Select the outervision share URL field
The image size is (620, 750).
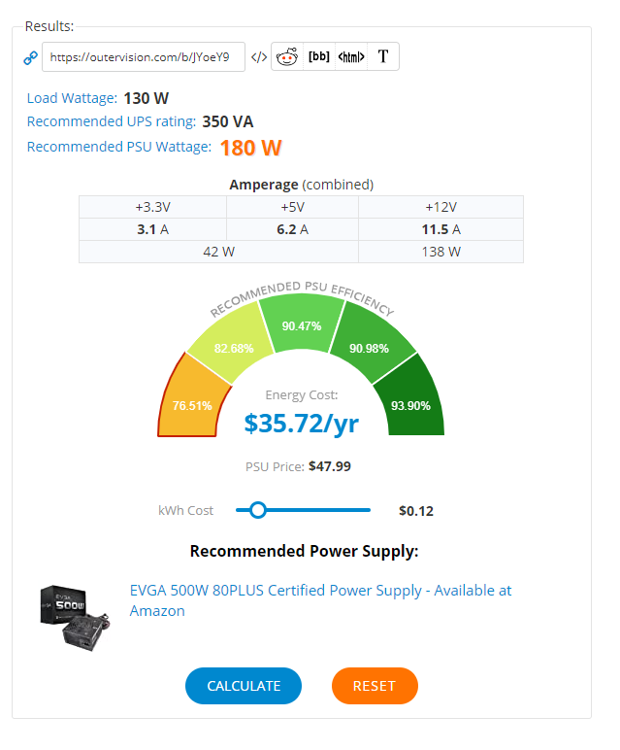(144, 57)
